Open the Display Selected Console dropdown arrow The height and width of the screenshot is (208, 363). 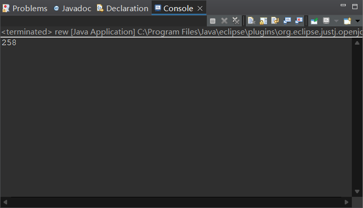pyautogui.click(x=336, y=21)
